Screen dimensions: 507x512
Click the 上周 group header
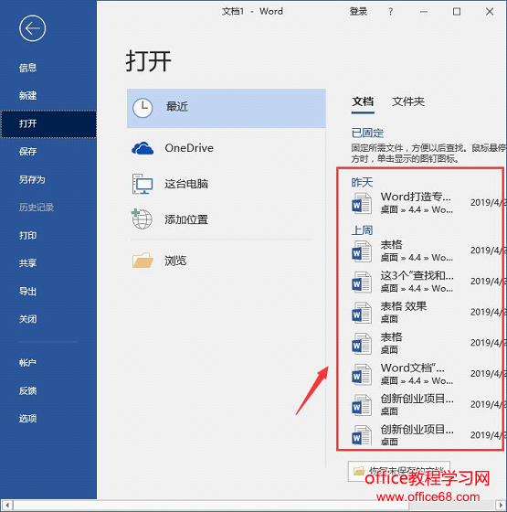pyautogui.click(x=362, y=230)
